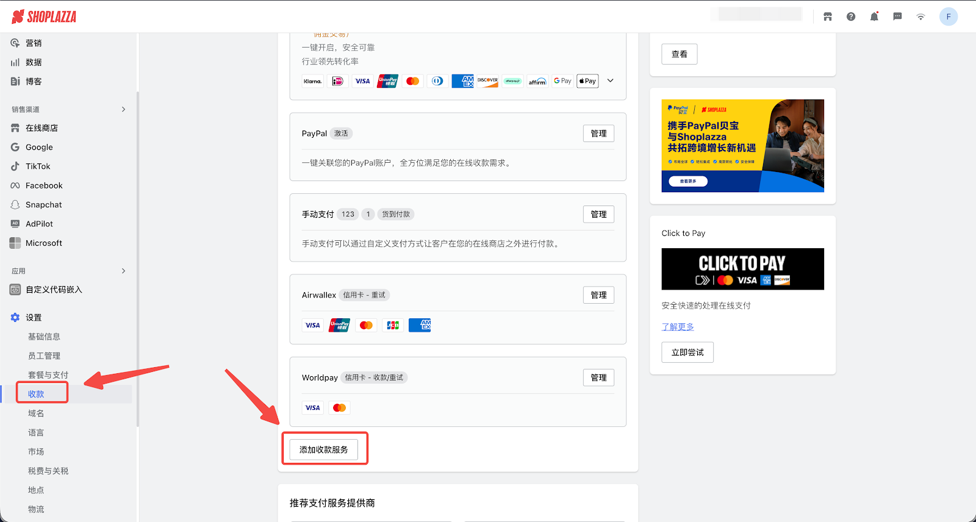The image size is (976, 522).
Task: Expand the 应用 section chevron
Action: click(x=123, y=271)
